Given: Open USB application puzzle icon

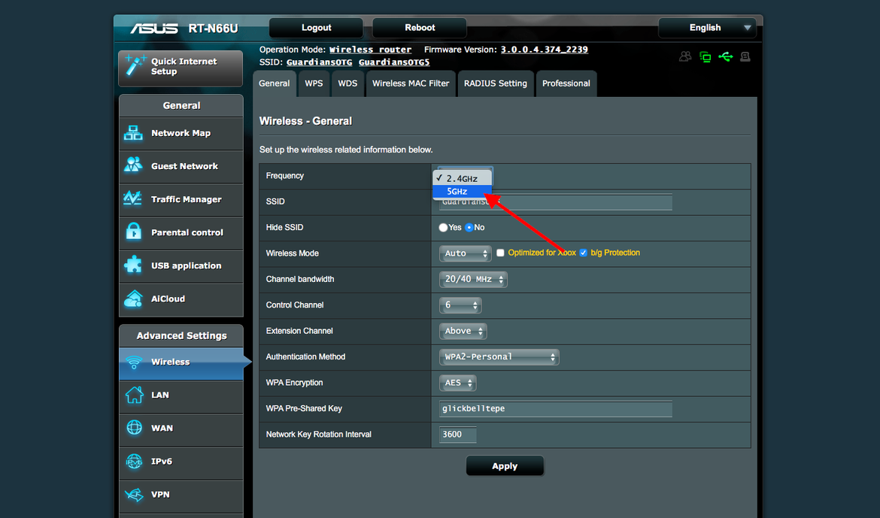Looking at the screenshot, I should pos(133,265).
